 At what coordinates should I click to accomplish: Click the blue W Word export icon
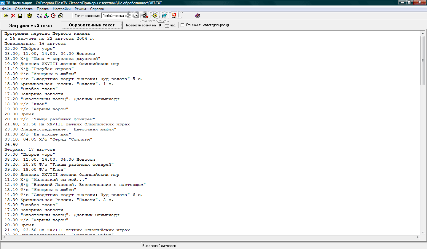click(x=164, y=16)
